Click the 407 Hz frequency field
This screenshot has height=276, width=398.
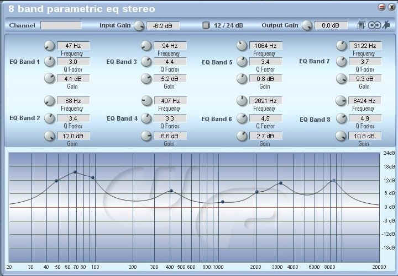170,101
